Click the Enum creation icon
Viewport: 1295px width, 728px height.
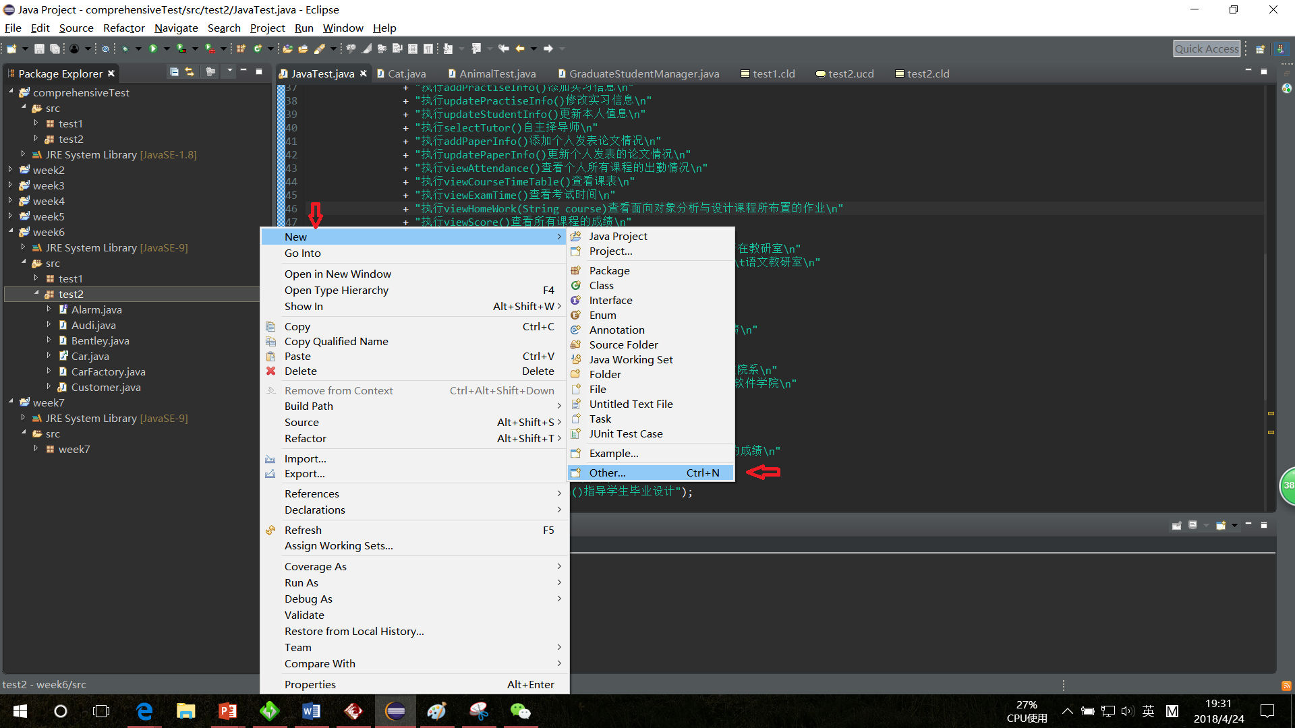577,315
